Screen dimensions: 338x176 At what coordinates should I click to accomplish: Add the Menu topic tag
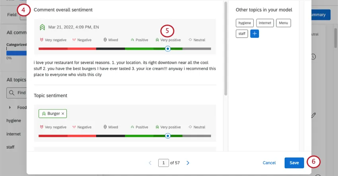tap(284, 23)
